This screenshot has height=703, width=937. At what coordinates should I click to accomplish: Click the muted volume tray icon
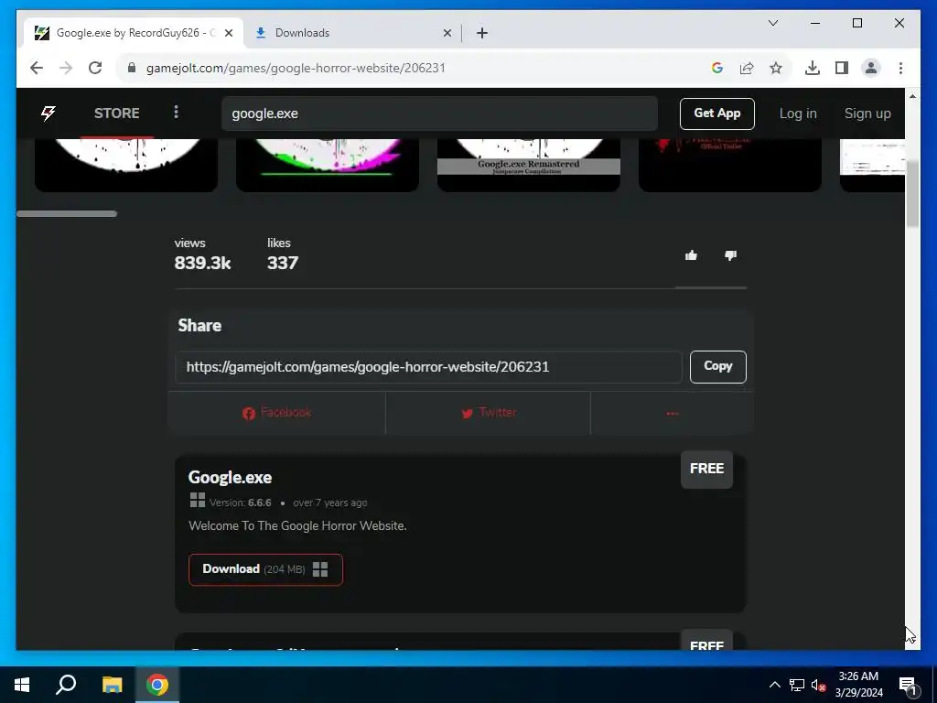click(818, 685)
